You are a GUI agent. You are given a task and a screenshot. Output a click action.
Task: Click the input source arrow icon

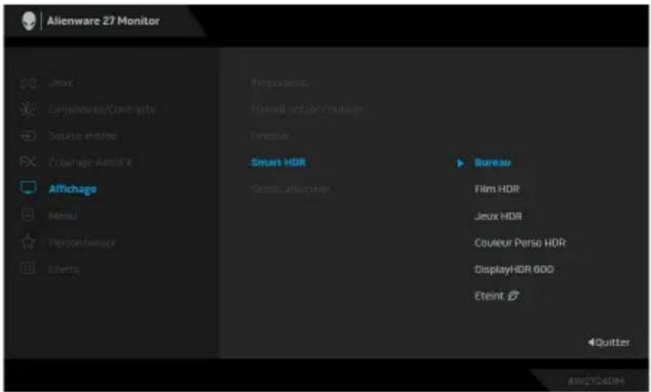coord(28,136)
